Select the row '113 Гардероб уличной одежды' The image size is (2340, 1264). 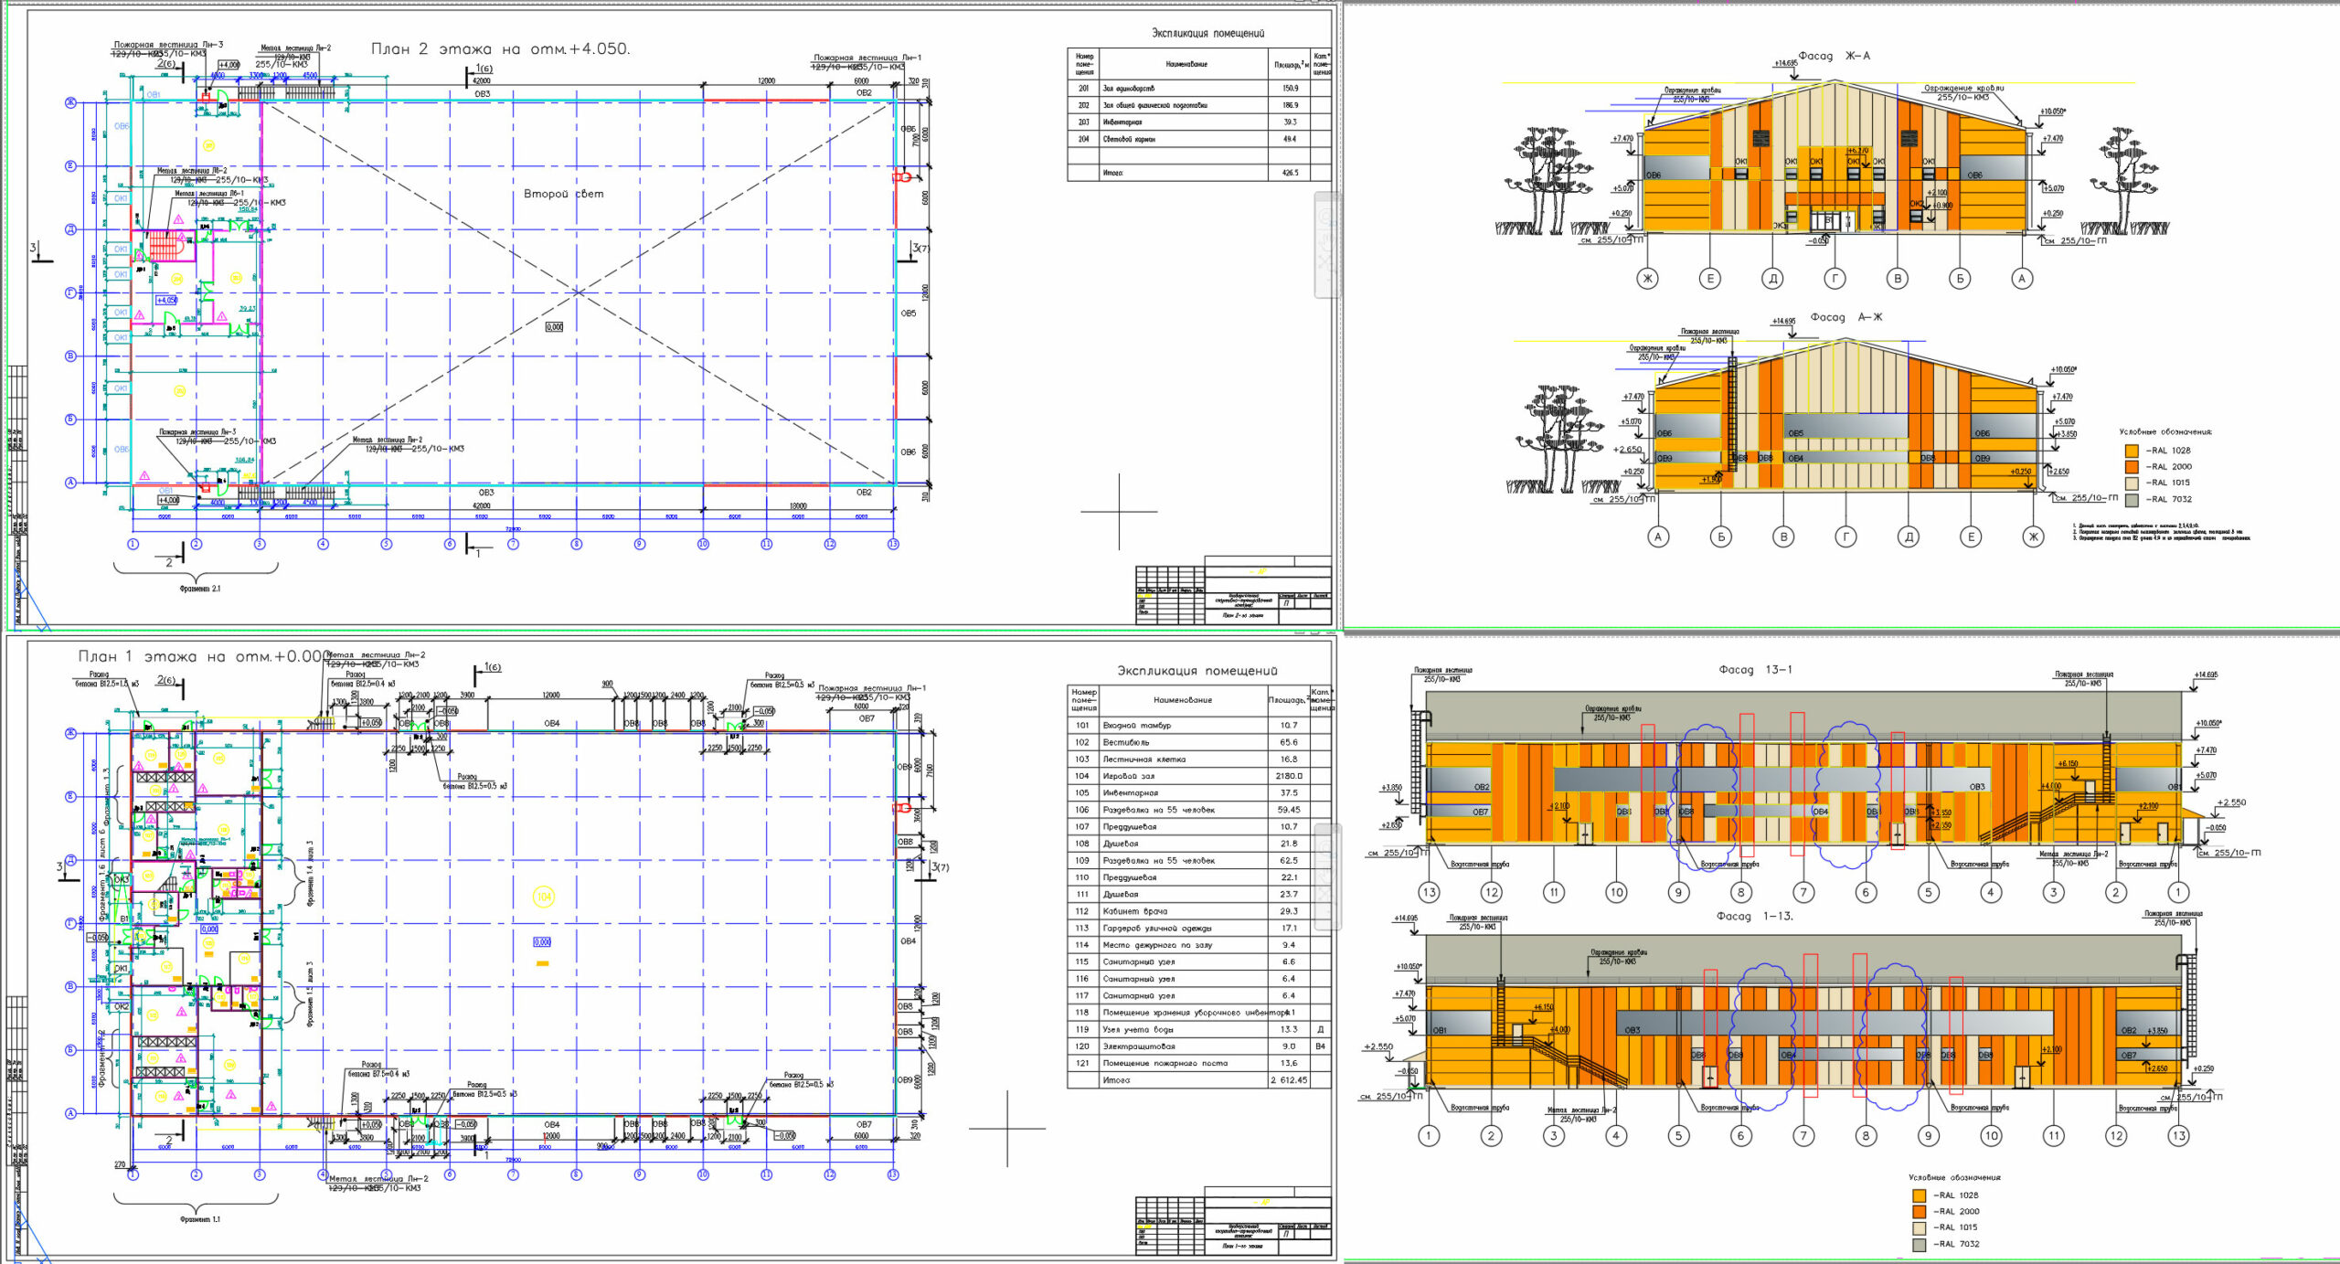(x=1199, y=928)
